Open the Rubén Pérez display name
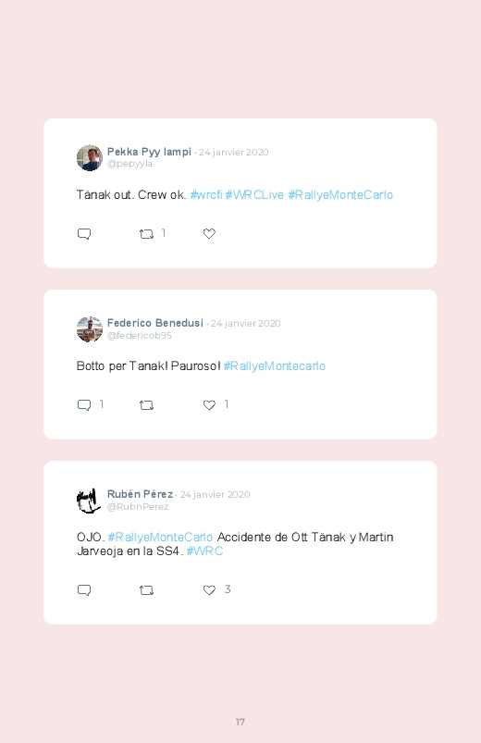Viewport: 481px width, 743px height. 140,494
